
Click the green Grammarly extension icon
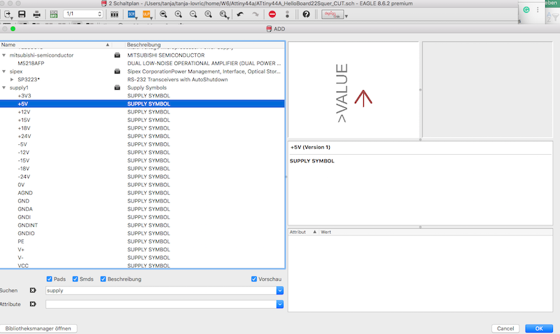(x=526, y=10)
